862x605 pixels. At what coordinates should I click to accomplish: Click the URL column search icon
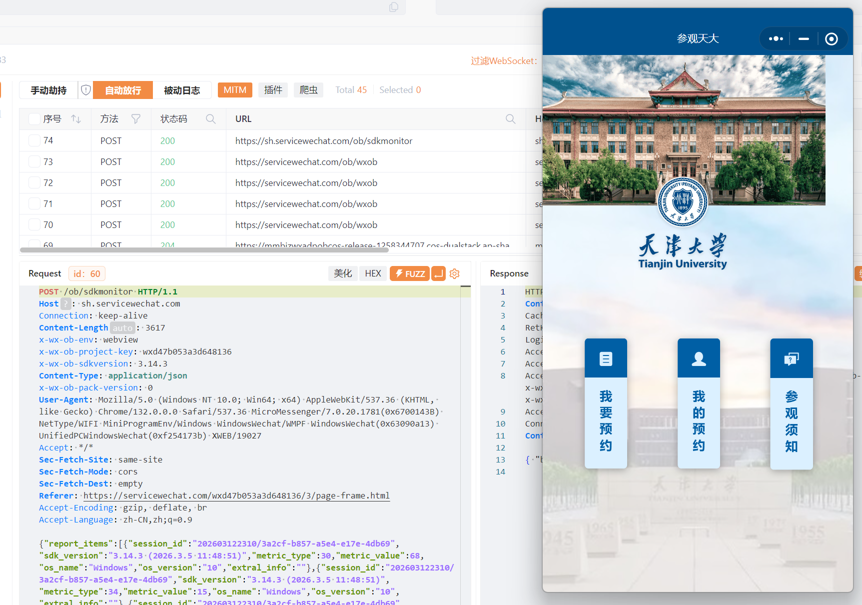[x=510, y=119]
